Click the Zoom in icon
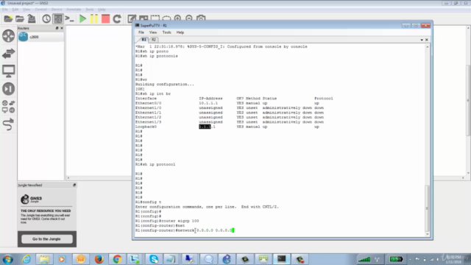This screenshot has width=471, height=265. (x=177, y=18)
